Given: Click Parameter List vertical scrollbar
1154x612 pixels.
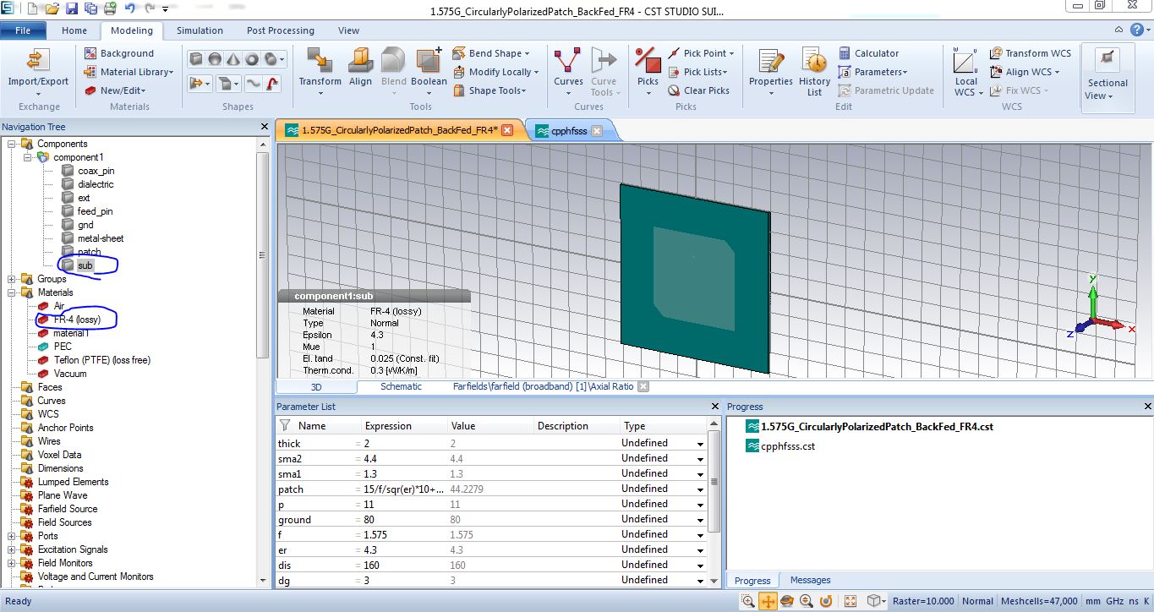Looking at the screenshot, I should click(x=714, y=482).
